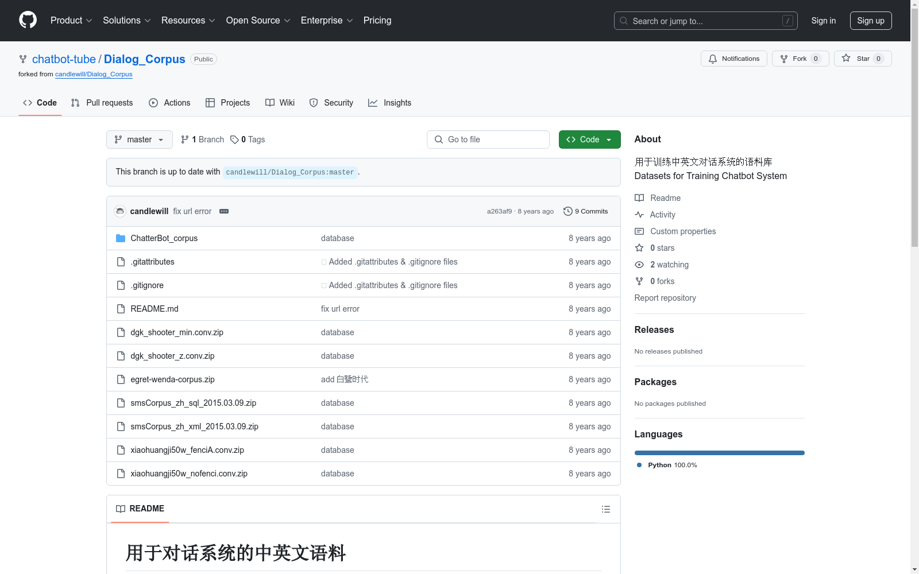
Task: Click the Search or jump to field
Action: [706, 21]
